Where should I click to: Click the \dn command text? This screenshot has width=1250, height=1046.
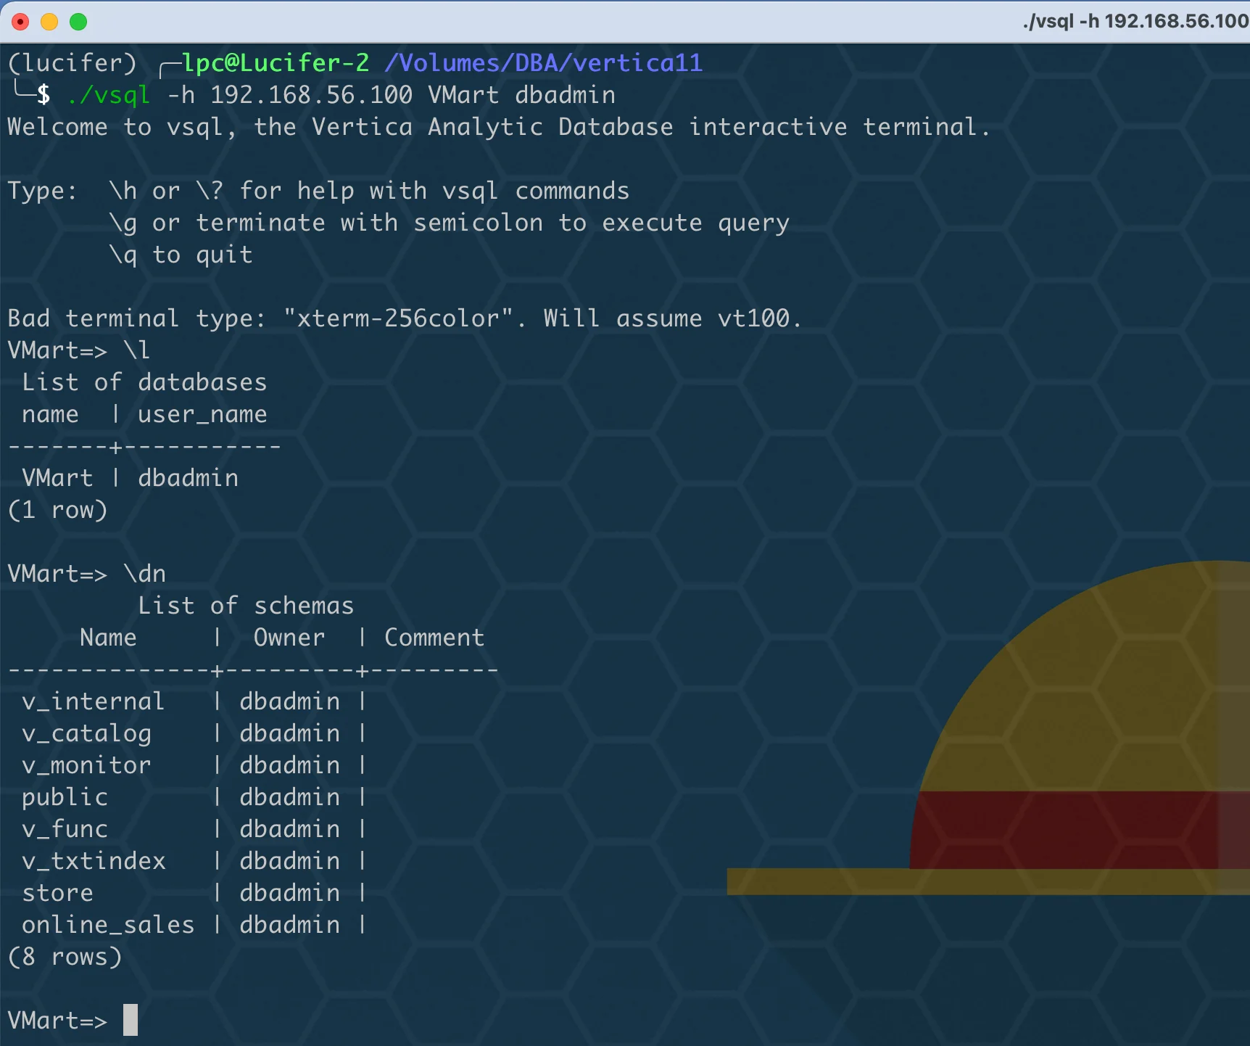coord(144,574)
